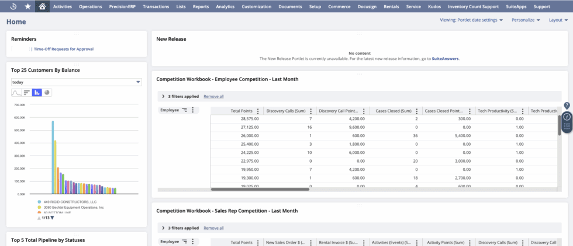Open the Shortcuts star icon
Viewport: 573px width, 246px height.
click(28, 6)
